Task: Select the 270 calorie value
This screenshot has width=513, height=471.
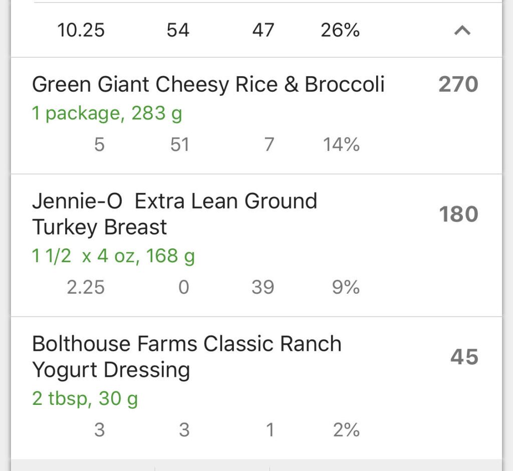Action: [x=458, y=85]
